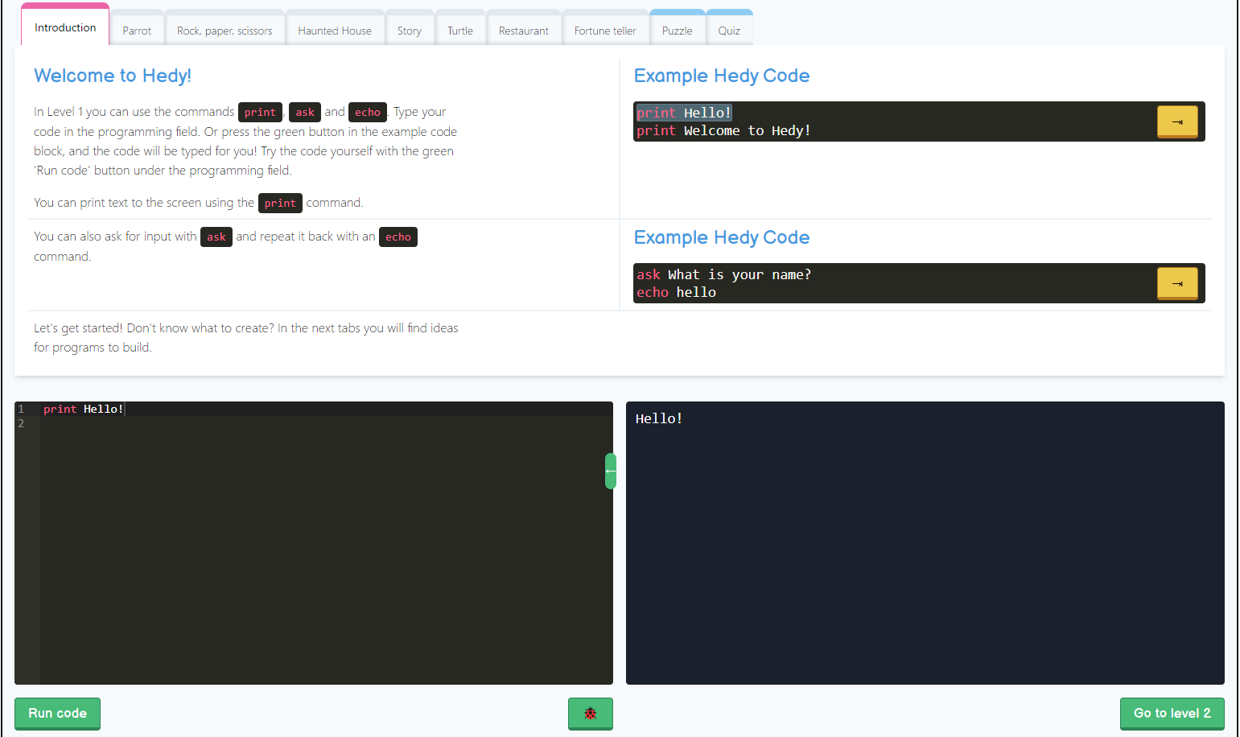Select the Turtle tab
This screenshot has width=1240, height=737.
460,30
